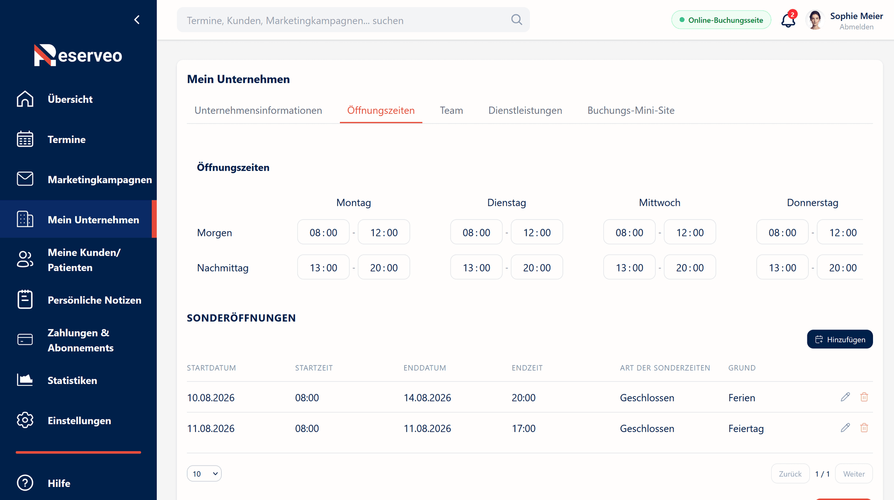Select the 11.08.2026 start date cell
Image resolution: width=894 pixels, height=500 pixels.
210,428
